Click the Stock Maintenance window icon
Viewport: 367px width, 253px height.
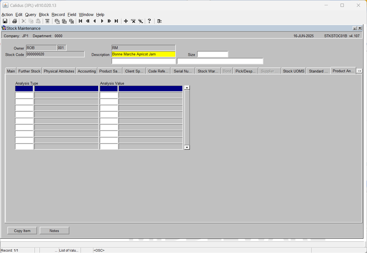coord(4,28)
